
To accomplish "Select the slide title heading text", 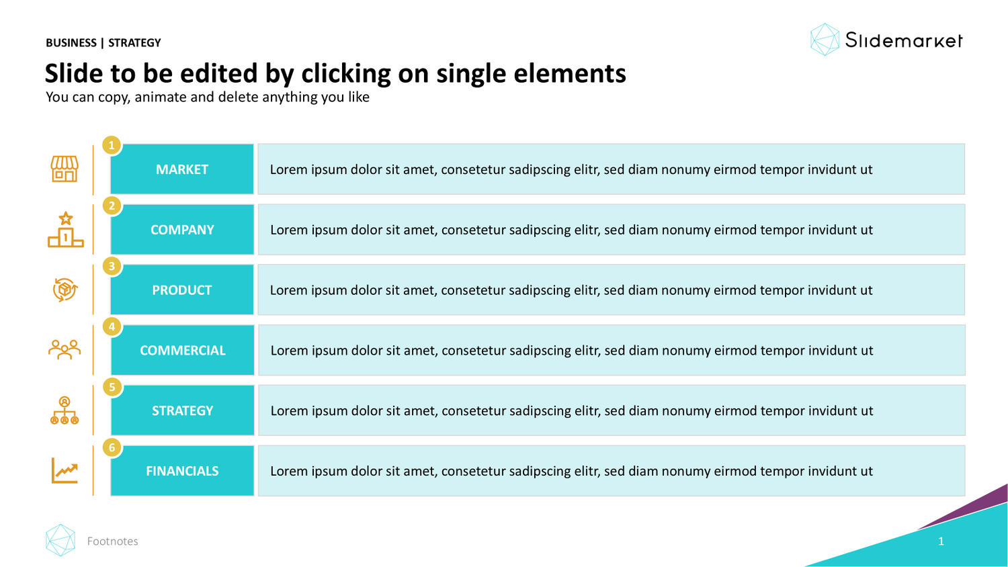I will pyautogui.click(x=335, y=73).
